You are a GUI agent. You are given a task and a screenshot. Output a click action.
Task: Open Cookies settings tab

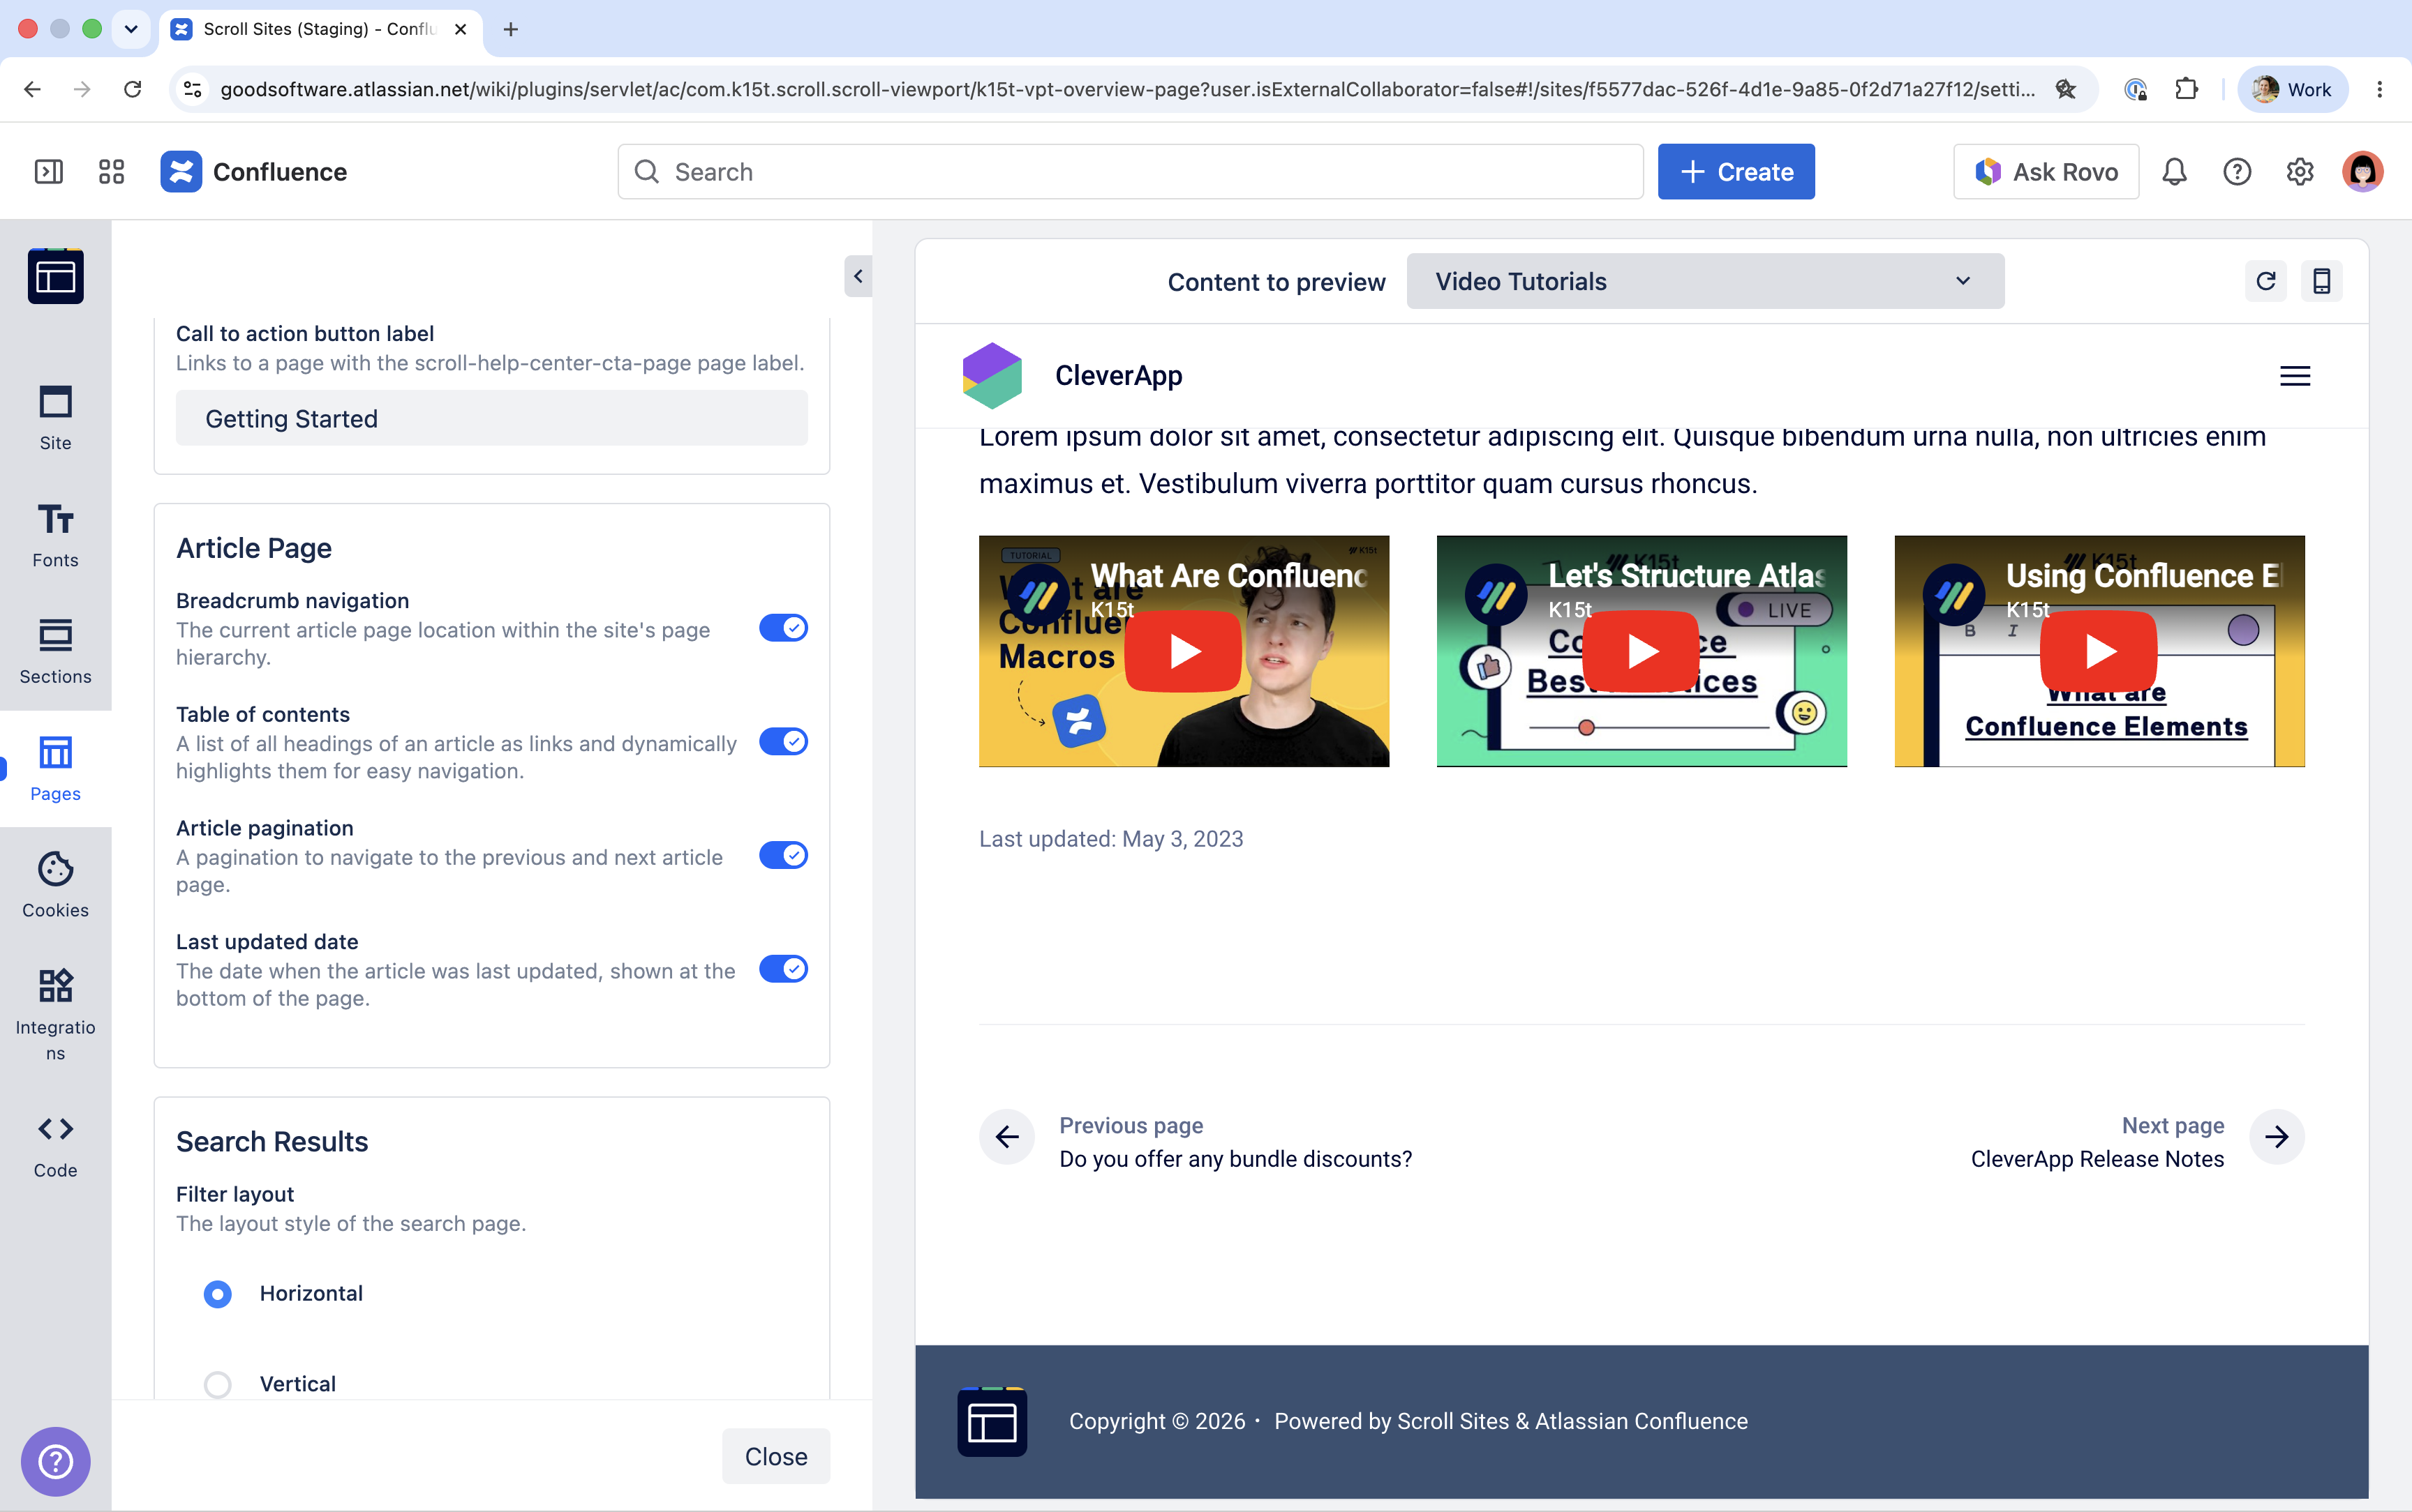tap(56, 886)
